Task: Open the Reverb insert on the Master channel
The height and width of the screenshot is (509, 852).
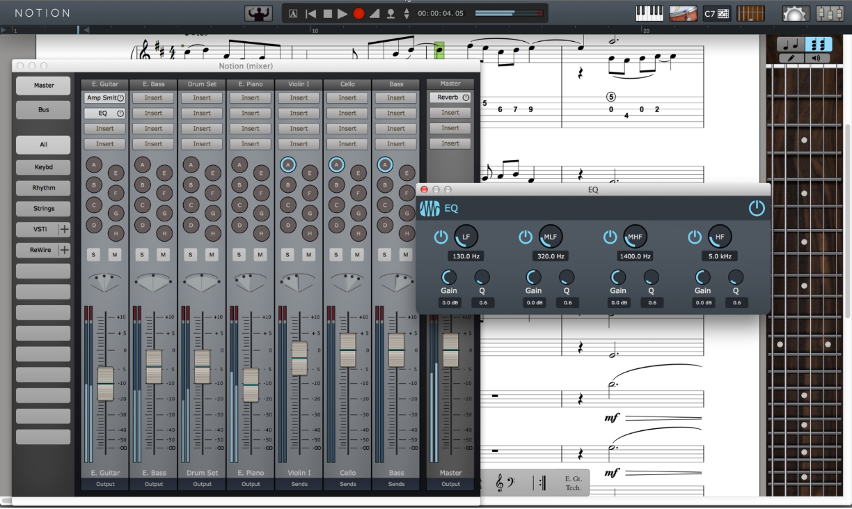Action: [448, 97]
